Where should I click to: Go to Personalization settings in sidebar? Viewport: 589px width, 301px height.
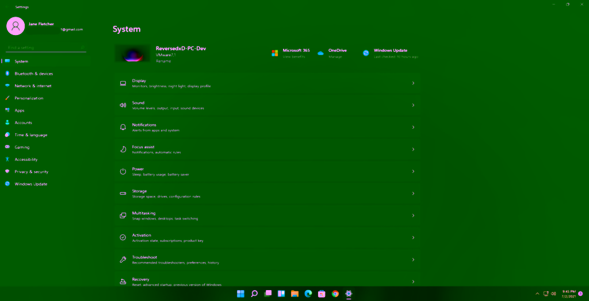[x=29, y=98]
